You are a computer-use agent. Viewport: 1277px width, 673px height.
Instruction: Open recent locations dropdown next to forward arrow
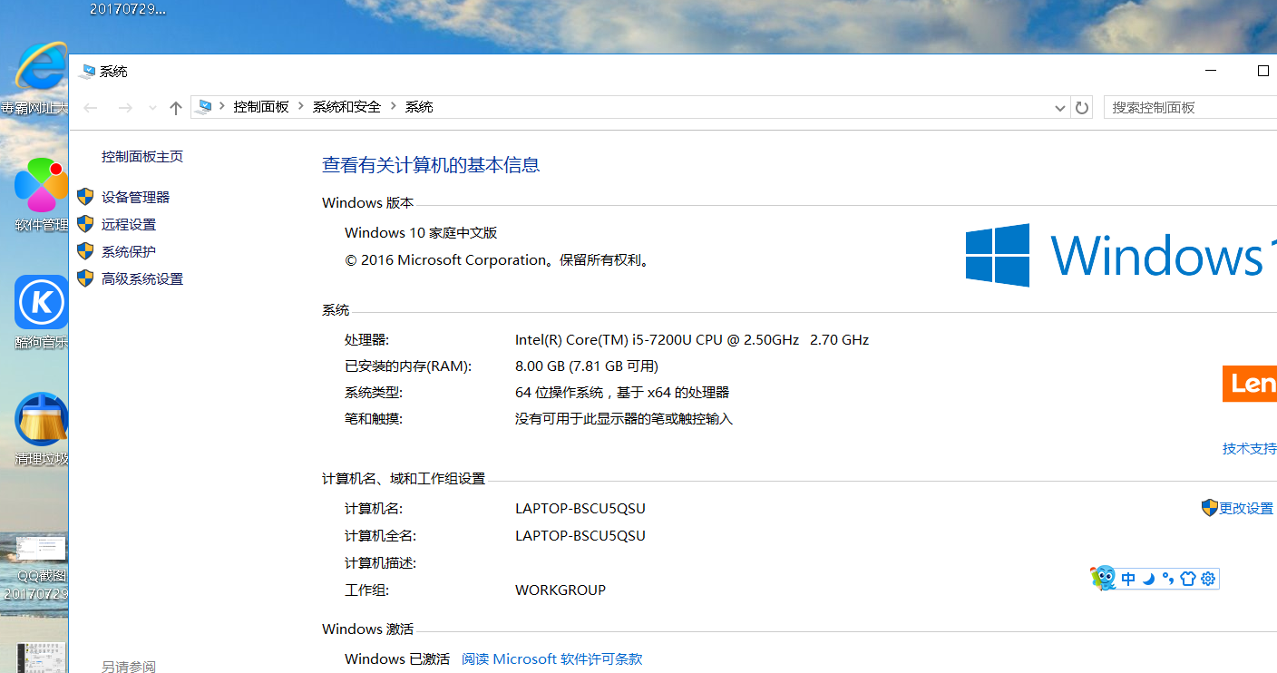click(x=152, y=108)
